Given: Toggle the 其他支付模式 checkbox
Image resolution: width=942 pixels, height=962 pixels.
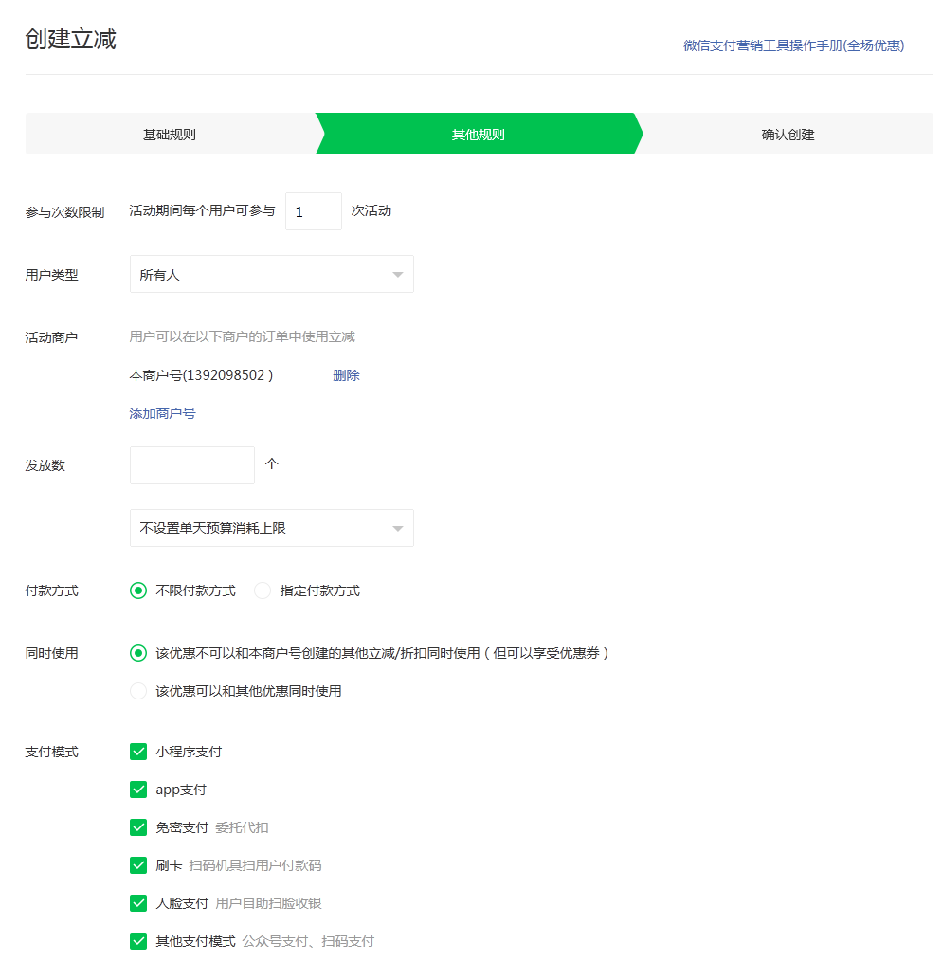Looking at the screenshot, I should coord(138,941).
